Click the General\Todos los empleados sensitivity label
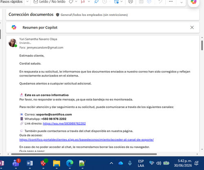This screenshot has width=204, height=170. (94, 15)
